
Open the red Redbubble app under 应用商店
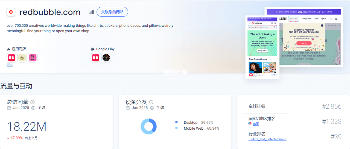click(x=11, y=58)
